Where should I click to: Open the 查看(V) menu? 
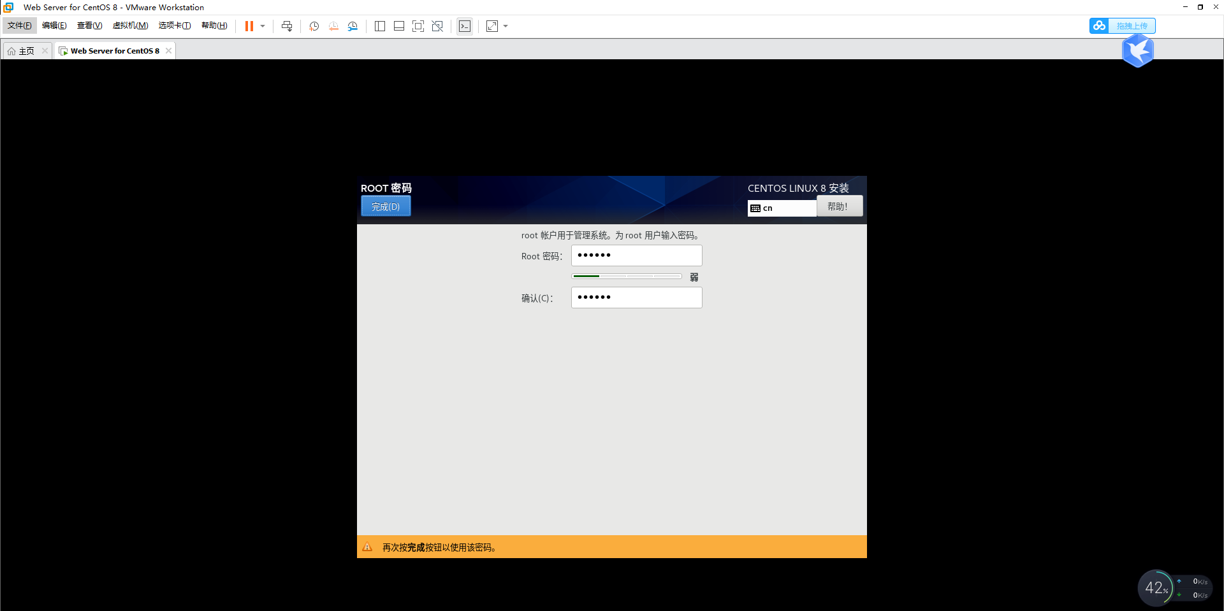click(89, 25)
